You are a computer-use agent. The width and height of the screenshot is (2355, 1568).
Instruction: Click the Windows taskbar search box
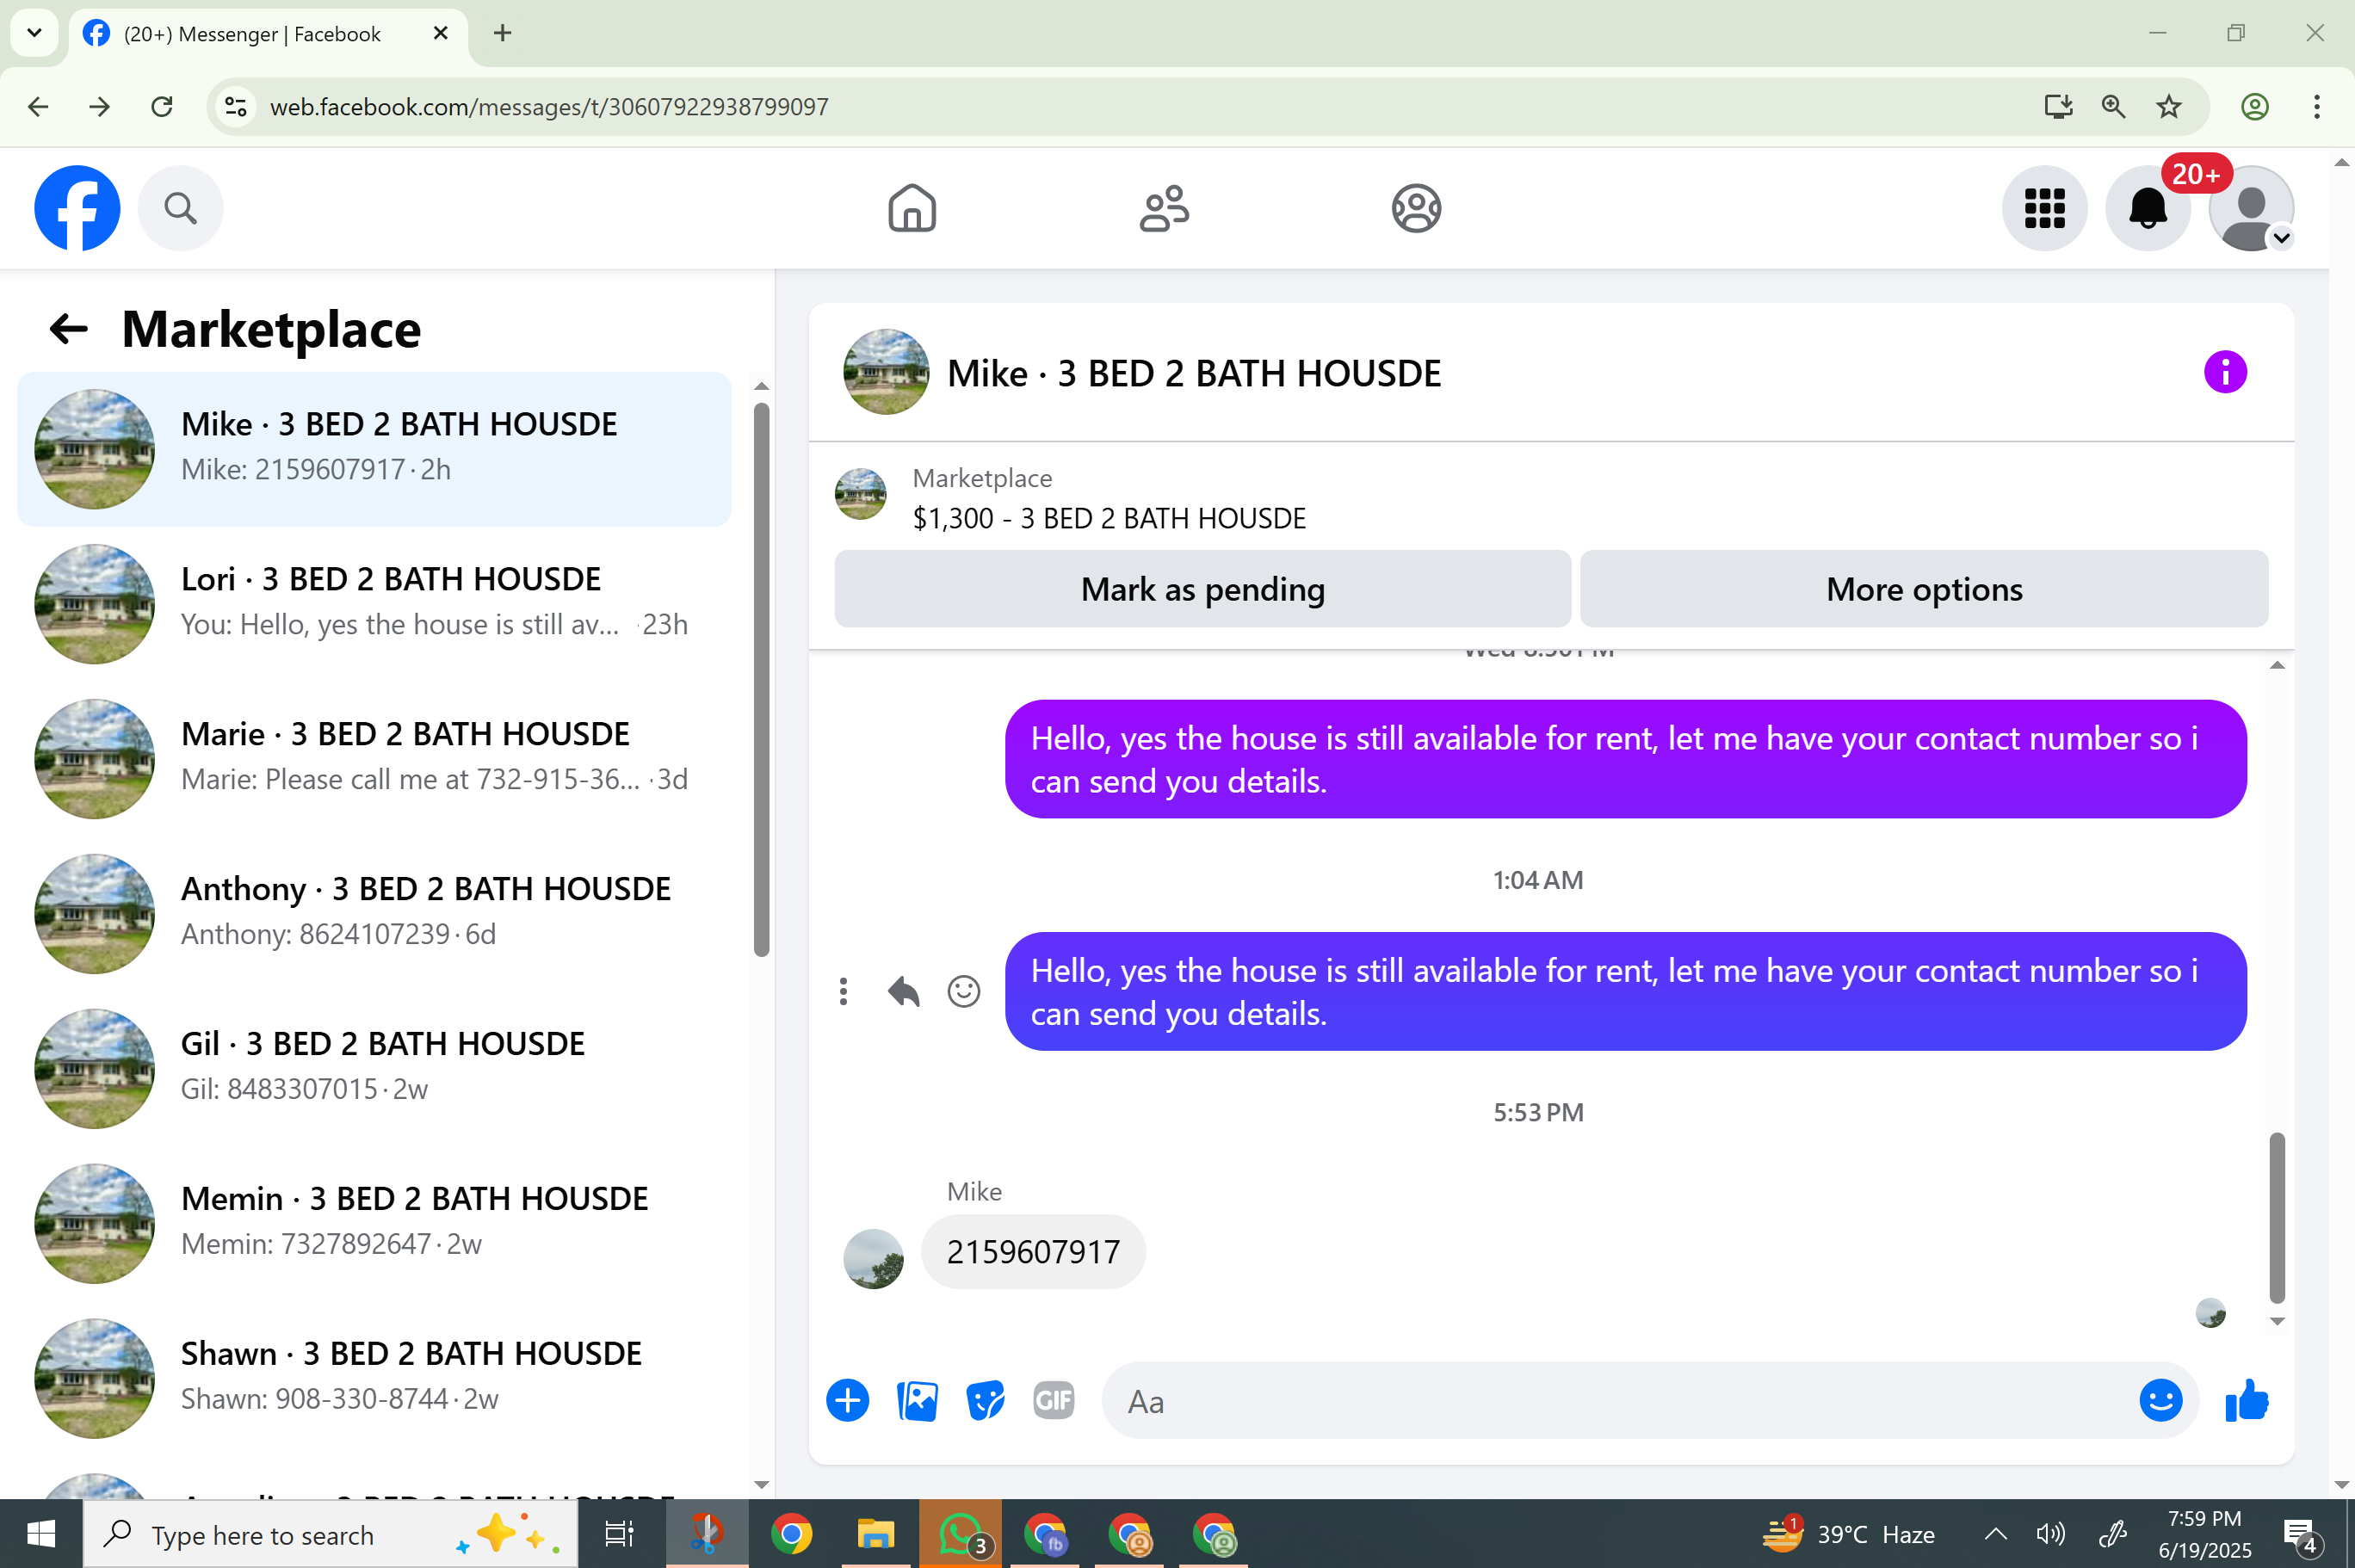click(x=330, y=1534)
